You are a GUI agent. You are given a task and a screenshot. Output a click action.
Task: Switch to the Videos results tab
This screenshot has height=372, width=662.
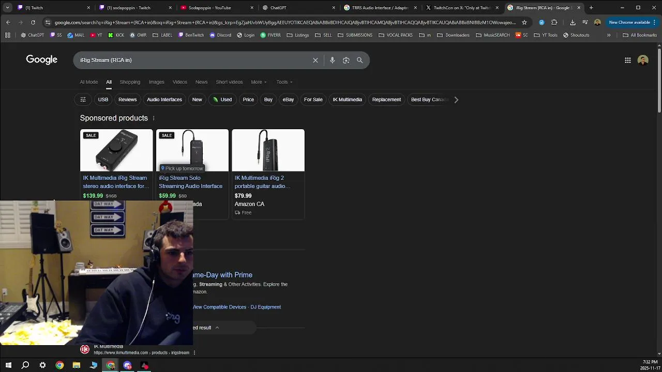pyautogui.click(x=180, y=82)
